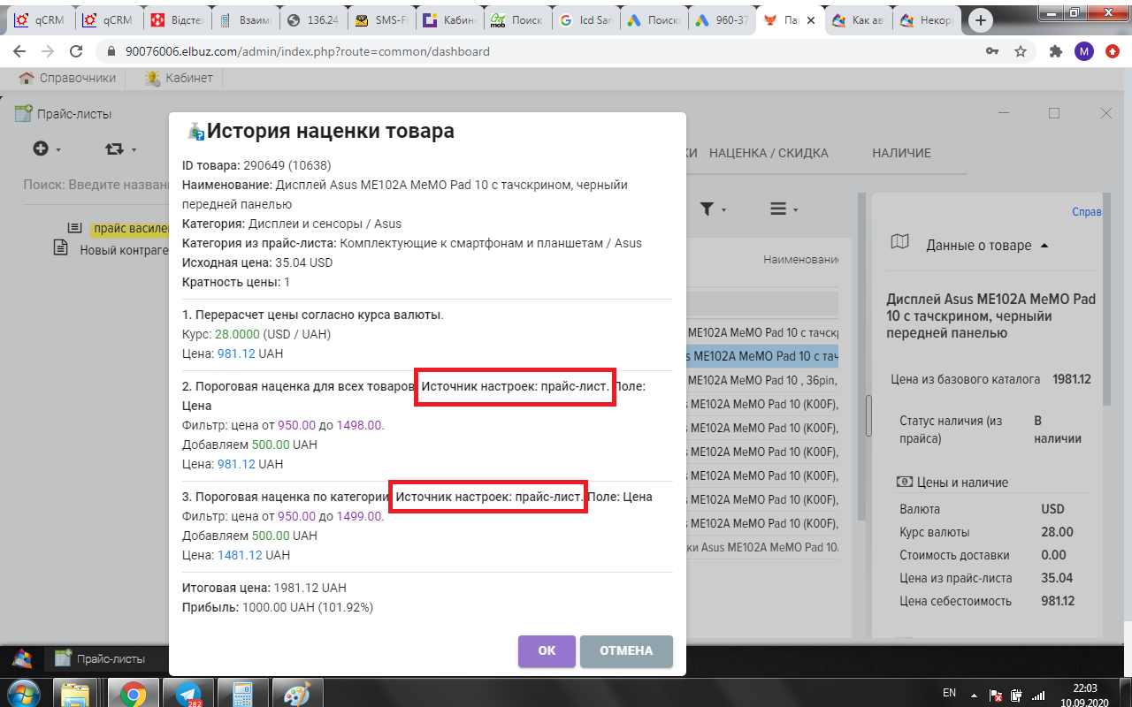This screenshot has height=707, width=1132.
Task: Reload the page with the refresh icon
Action: tap(76, 51)
